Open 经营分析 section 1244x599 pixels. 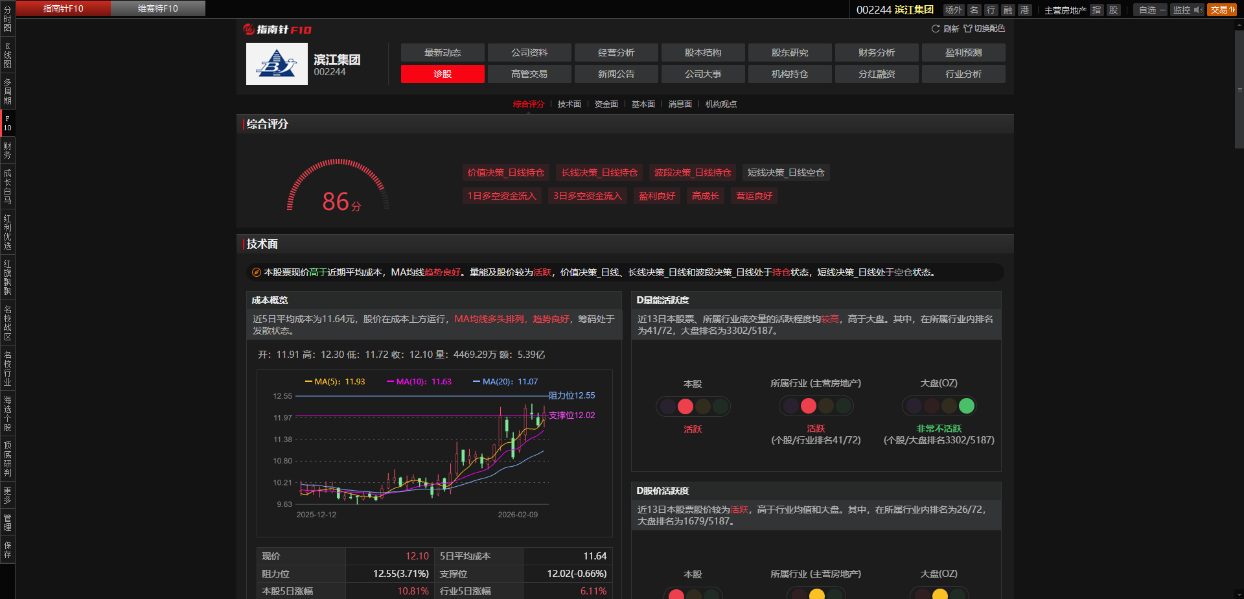[616, 53]
